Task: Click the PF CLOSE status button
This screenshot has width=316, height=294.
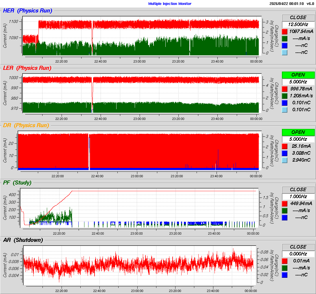Action: 298,189
